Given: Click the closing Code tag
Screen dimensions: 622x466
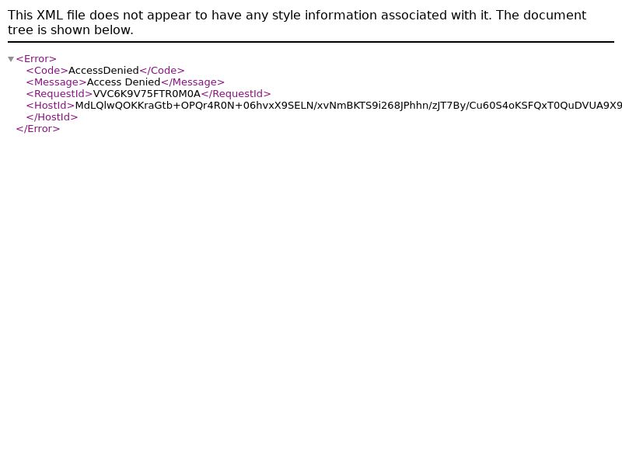Looking at the screenshot, I should point(162,71).
